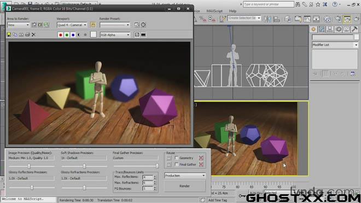
Task: Click the Render button
Action: click(185, 186)
